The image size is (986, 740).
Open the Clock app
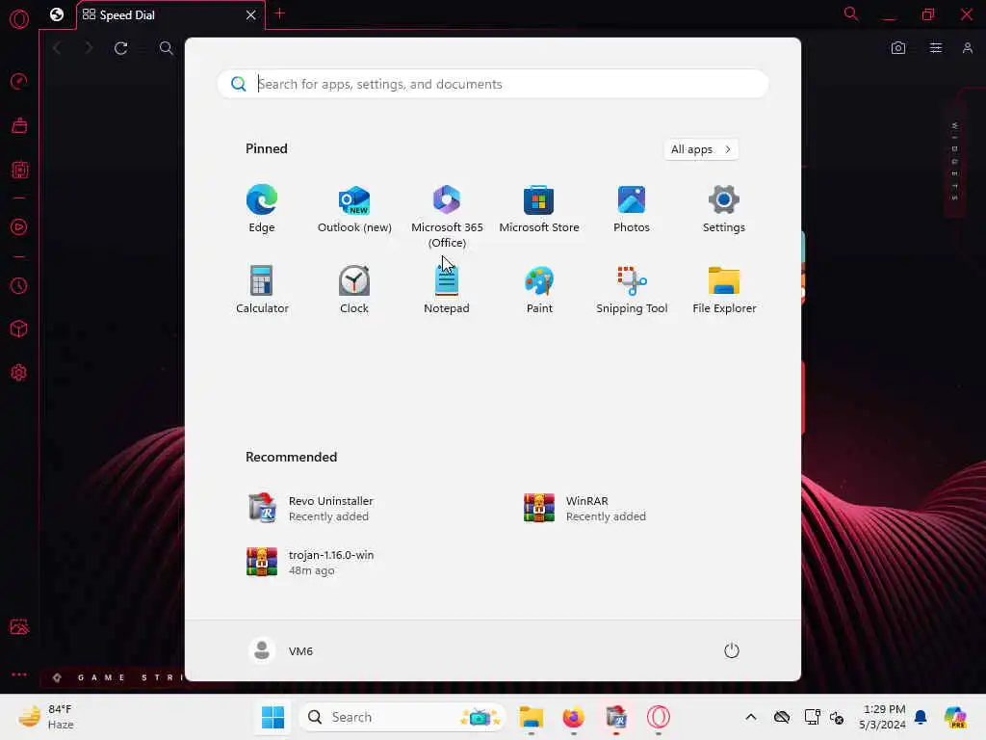354,289
